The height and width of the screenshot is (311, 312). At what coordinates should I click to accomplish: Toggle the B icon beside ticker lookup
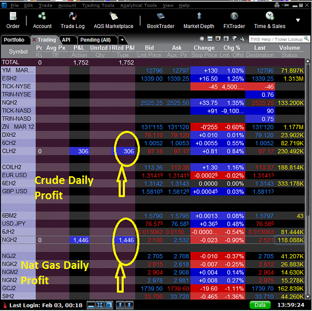tap(226, 39)
